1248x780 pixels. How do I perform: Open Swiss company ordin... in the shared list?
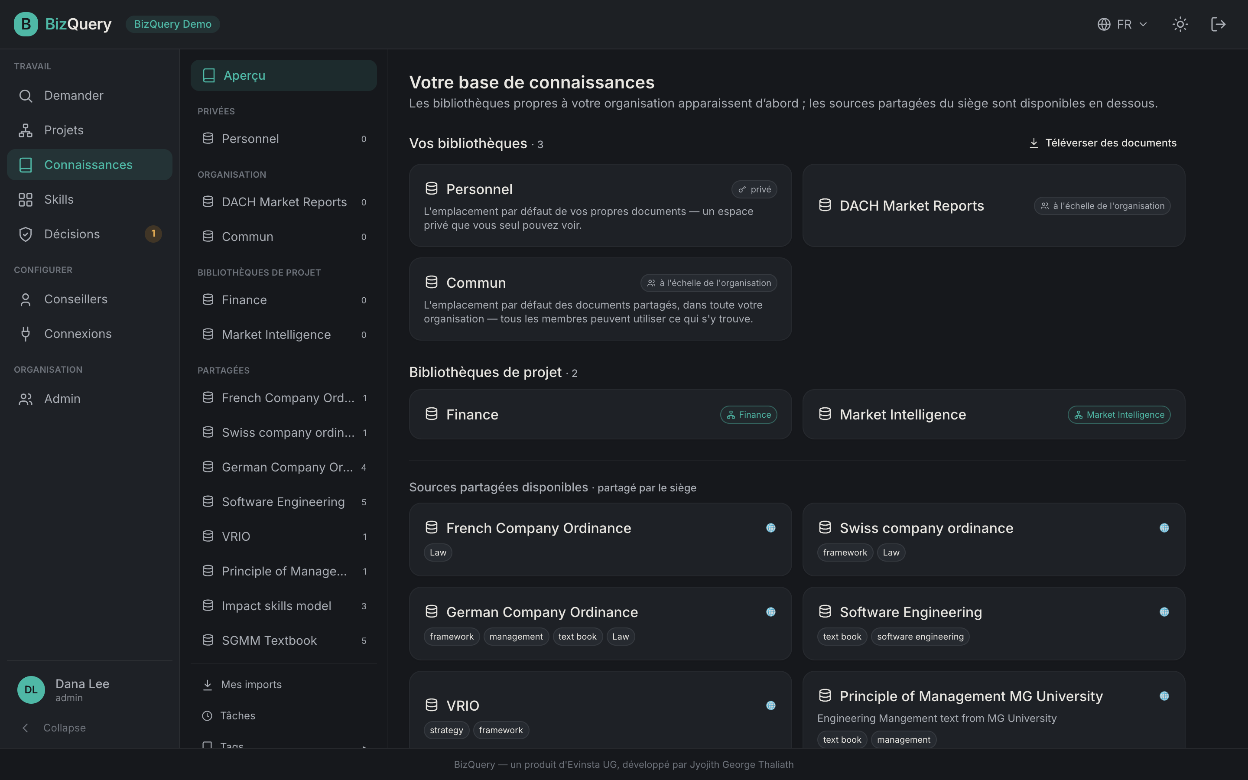point(284,433)
